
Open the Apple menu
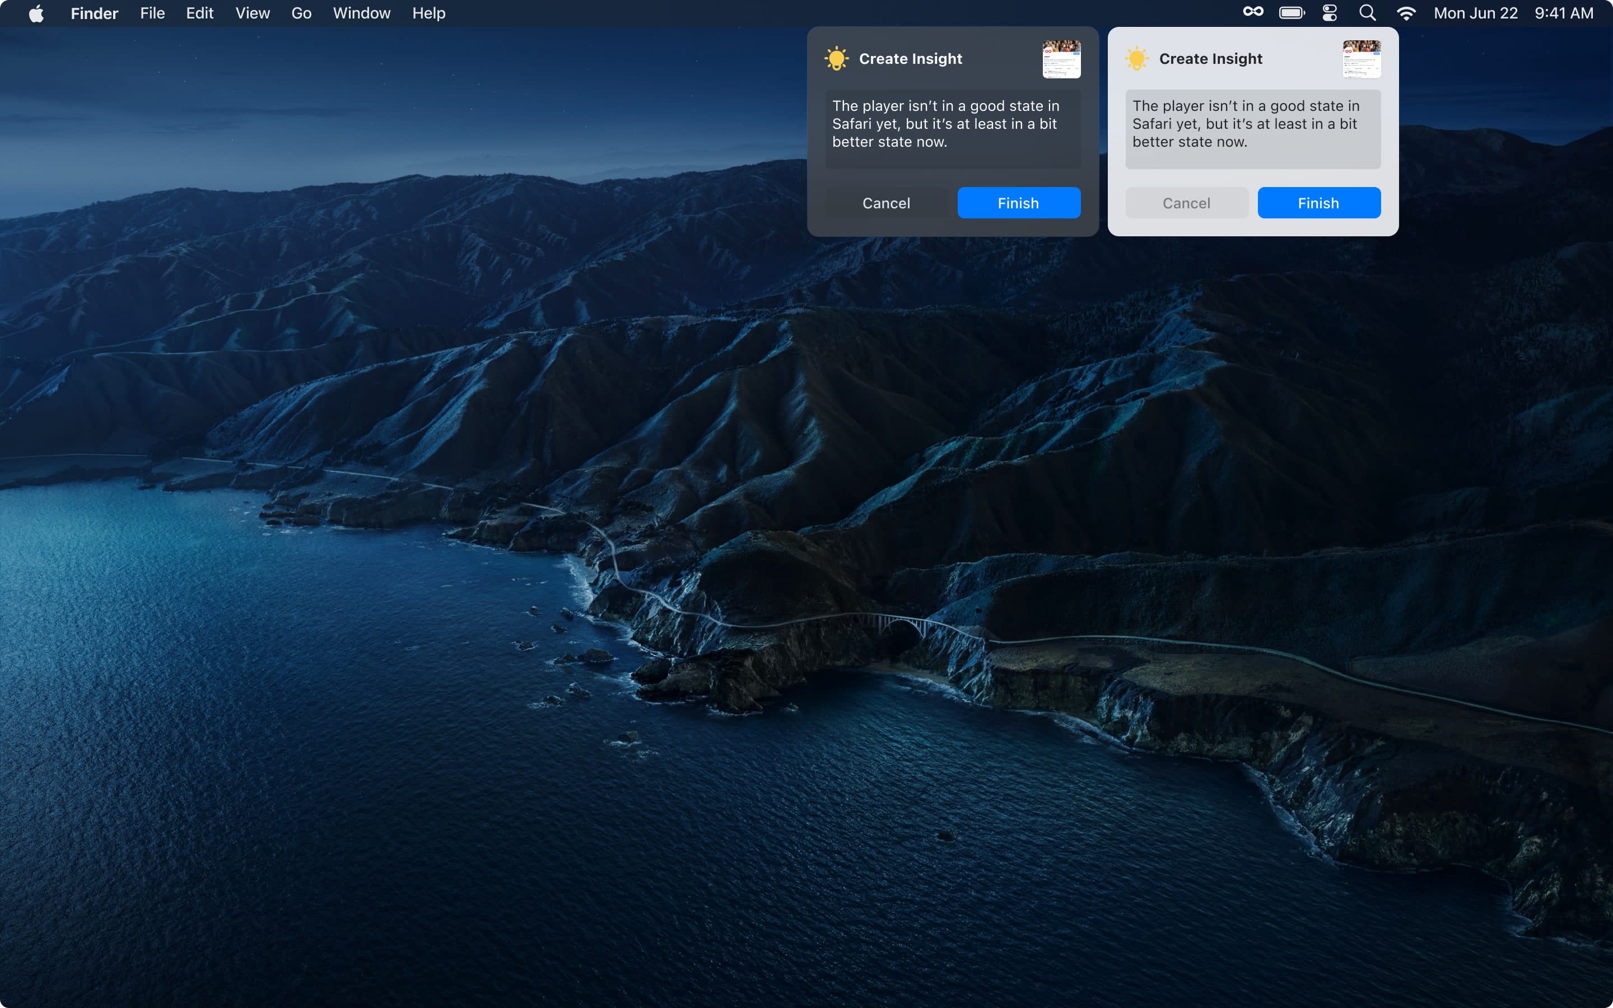(x=36, y=13)
